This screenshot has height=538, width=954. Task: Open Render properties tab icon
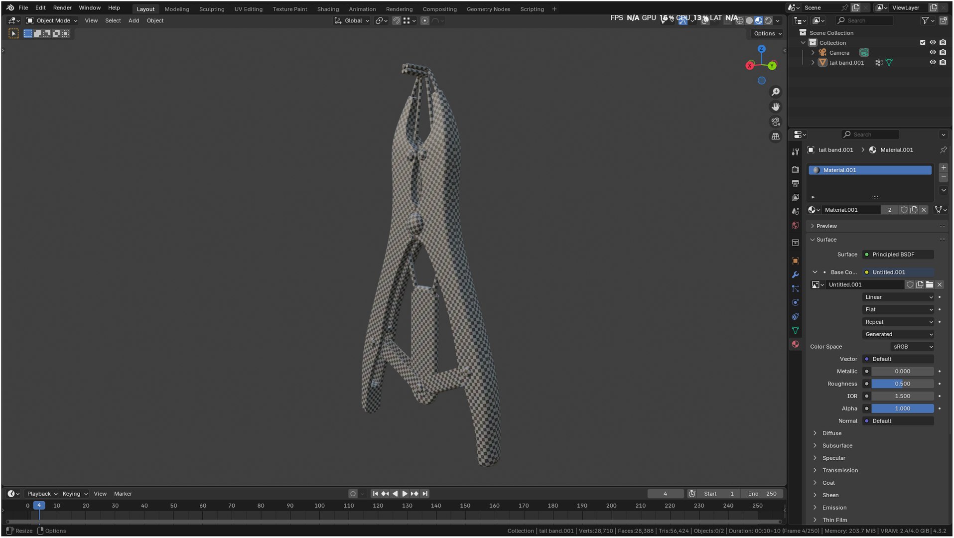pyautogui.click(x=796, y=170)
